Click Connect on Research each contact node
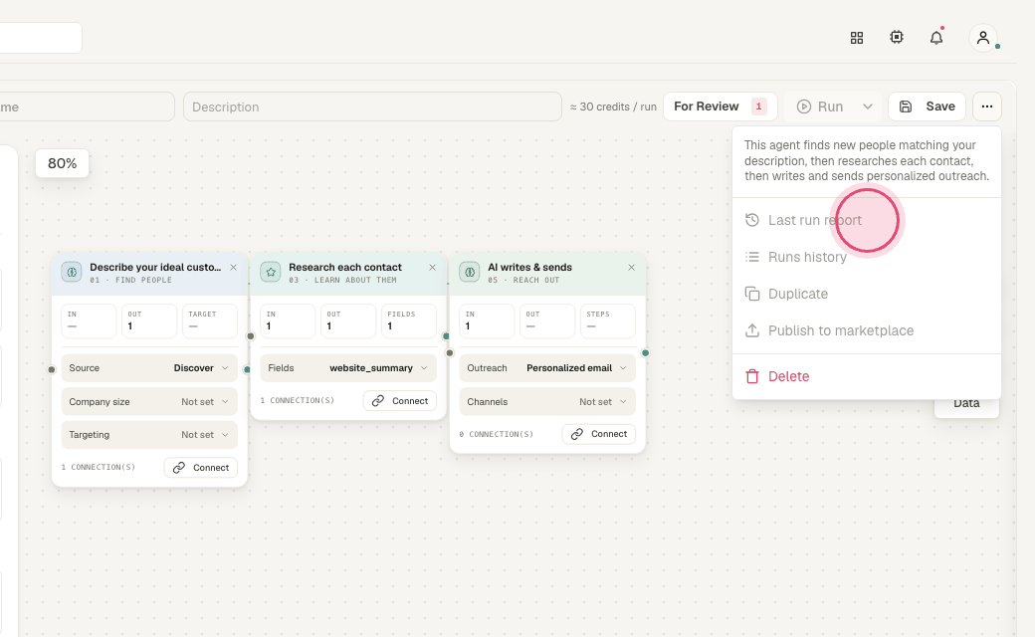1035x637 pixels. (400, 401)
